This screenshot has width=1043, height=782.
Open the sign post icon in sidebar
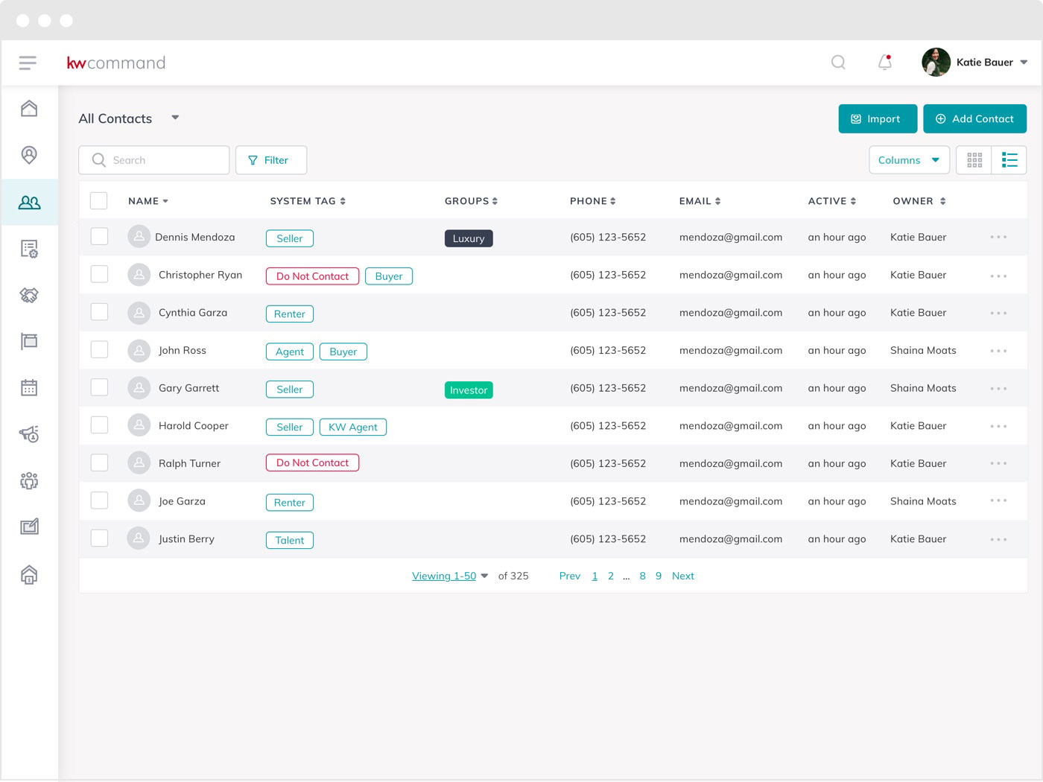coord(29,341)
